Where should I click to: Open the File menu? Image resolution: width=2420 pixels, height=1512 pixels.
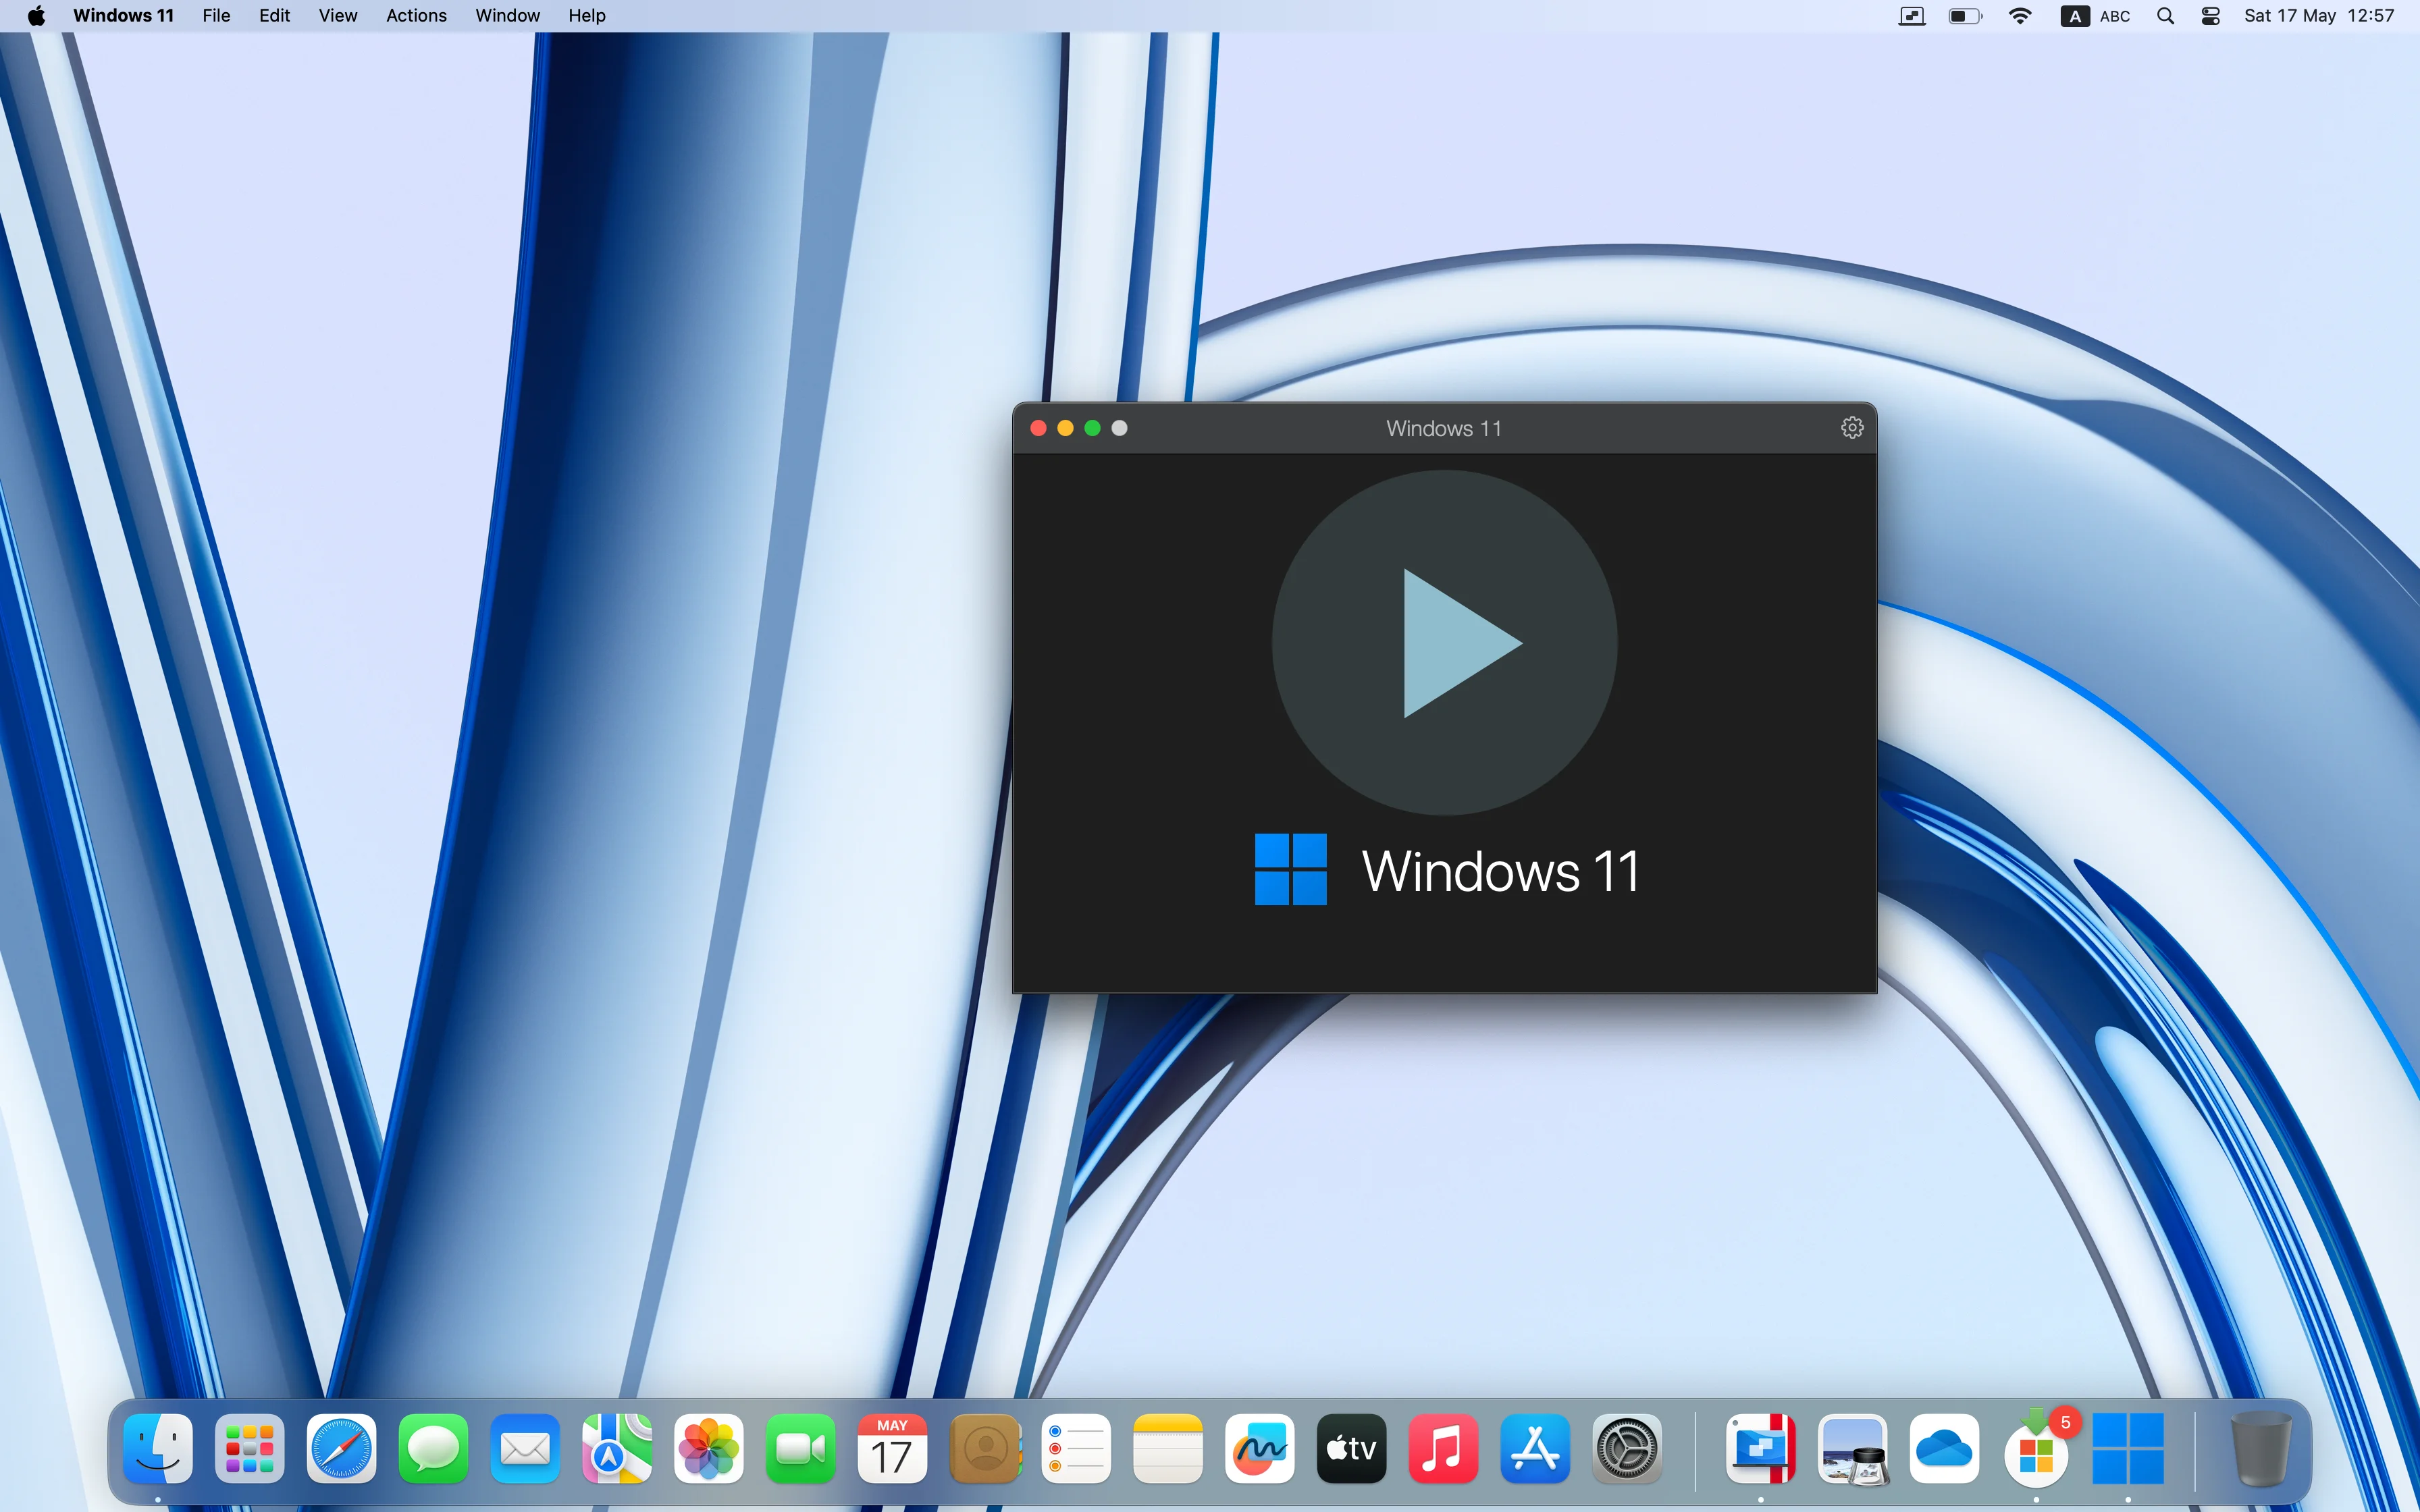[216, 16]
